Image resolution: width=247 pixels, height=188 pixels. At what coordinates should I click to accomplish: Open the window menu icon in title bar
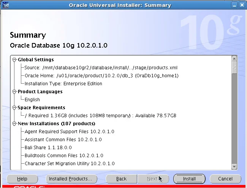coord(6,5)
